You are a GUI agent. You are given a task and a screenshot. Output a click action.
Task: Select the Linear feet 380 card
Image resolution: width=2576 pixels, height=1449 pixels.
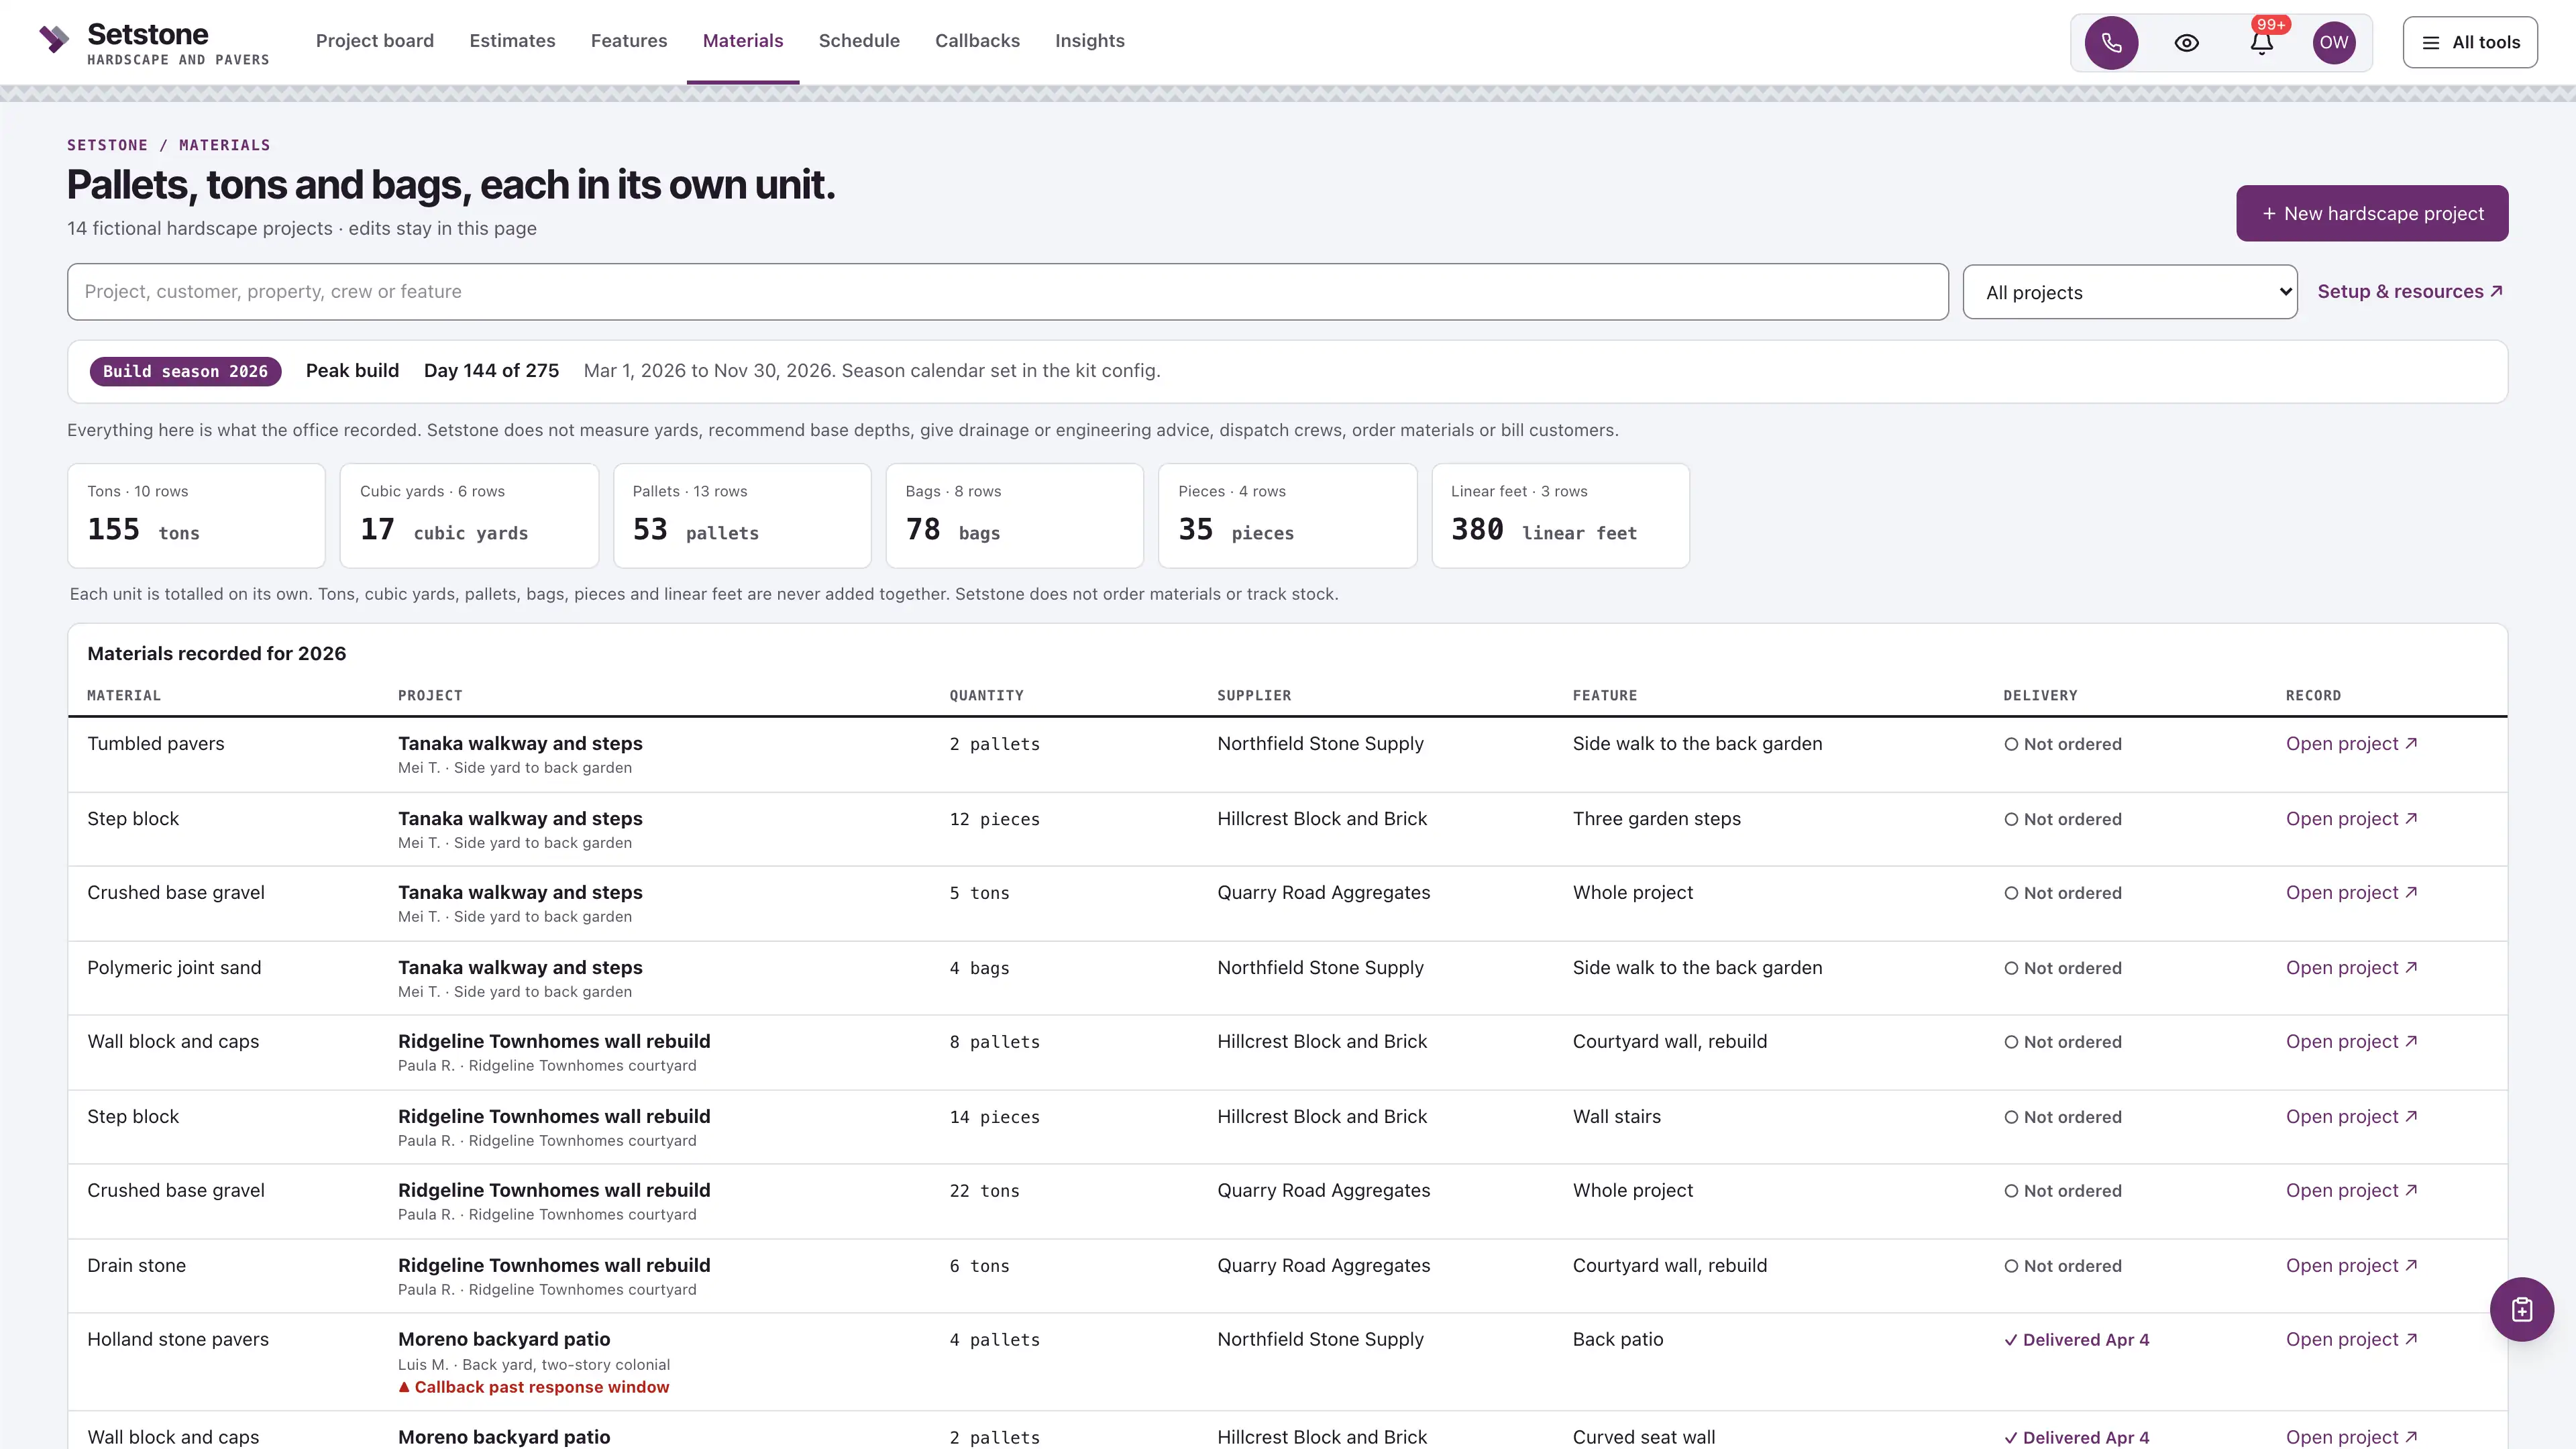click(1560, 516)
